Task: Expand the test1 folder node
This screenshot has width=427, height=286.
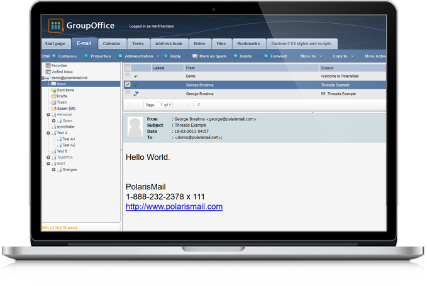Action: coord(48,164)
